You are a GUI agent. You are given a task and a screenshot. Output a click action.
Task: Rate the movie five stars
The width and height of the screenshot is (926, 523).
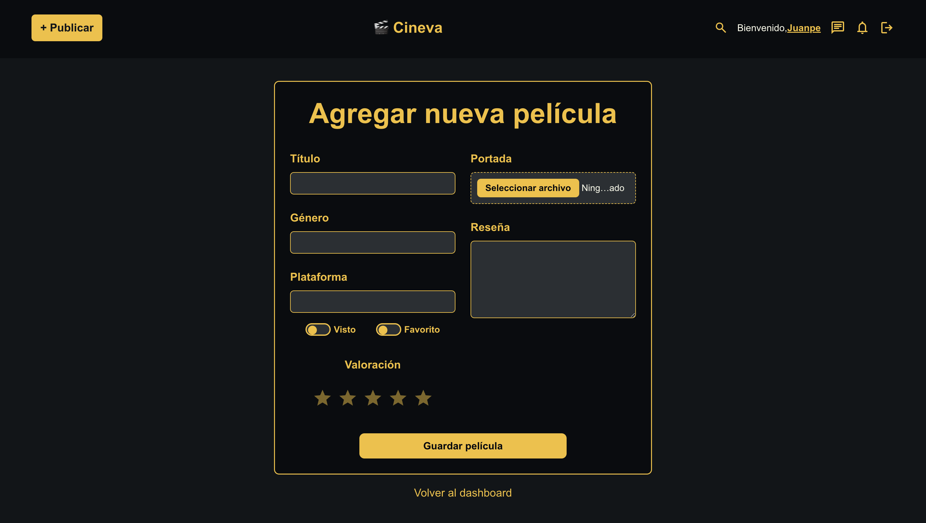(x=423, y=398)
